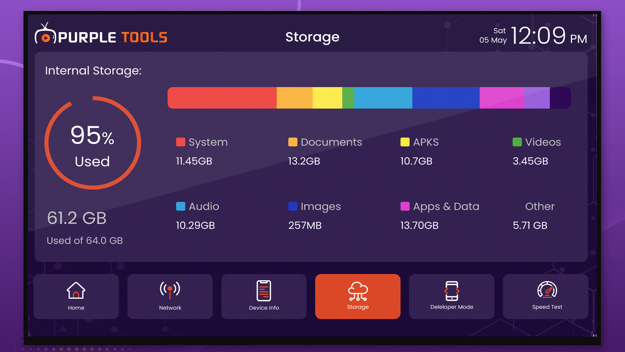Switch to the Network tab label

point(170,308)
